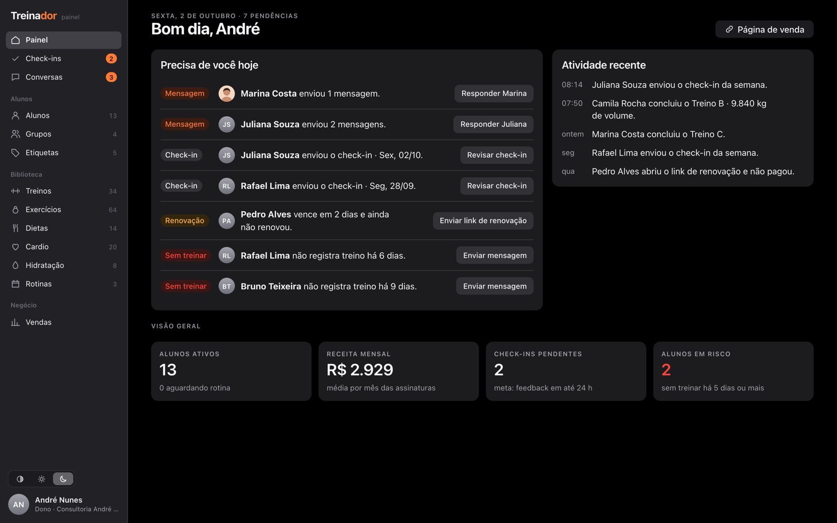Click the Dietas fork and knife icon
The height and width of the screenshot is (523, 837).
(15, 228)
